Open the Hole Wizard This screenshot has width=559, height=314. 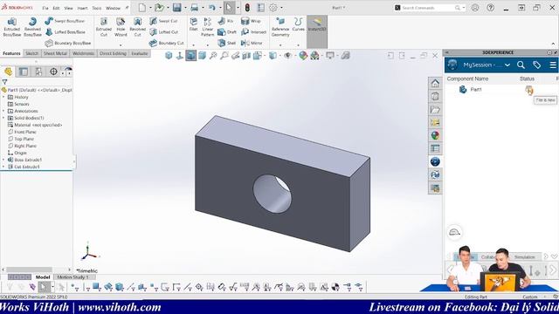click(121, 27)
